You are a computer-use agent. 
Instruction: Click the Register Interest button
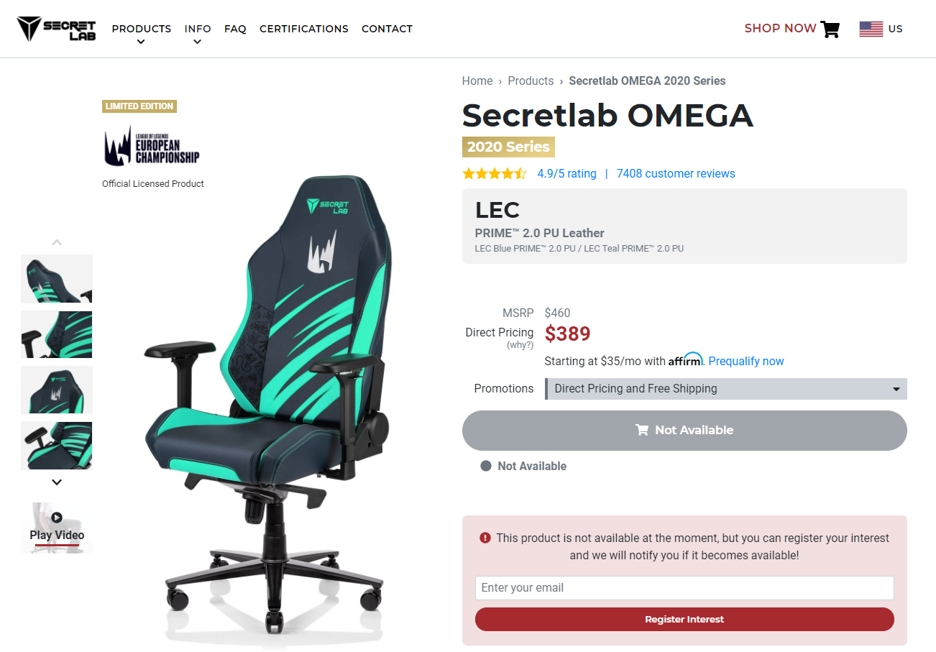(684, 619)
